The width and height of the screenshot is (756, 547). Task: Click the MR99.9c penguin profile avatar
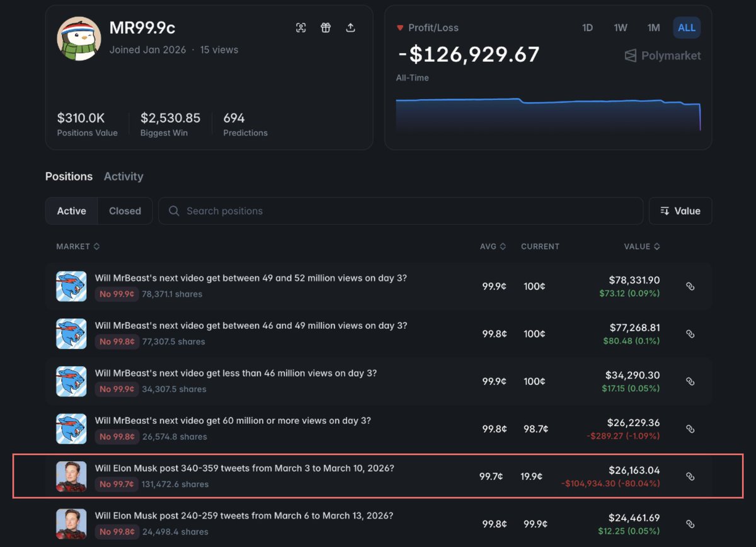point(79,38)
